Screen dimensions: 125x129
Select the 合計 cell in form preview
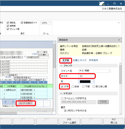pyautogui.click(x=9, y=102)
